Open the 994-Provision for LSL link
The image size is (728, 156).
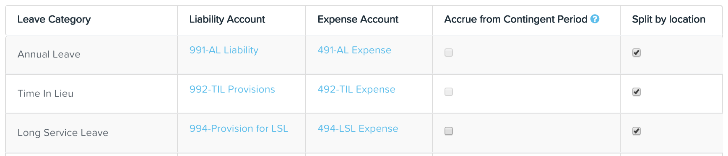point(239,128)
